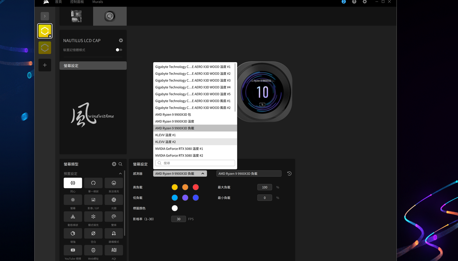The width and height of the screenshot is (458, 261).
Task: Click the Corsair sails logo
Action: pyautogui.click(x=46, y=2)
